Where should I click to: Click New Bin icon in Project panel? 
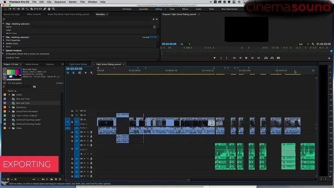click(52, 180)
